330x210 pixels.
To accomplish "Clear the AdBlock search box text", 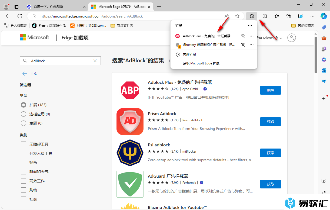I will [x=95, y=61].
